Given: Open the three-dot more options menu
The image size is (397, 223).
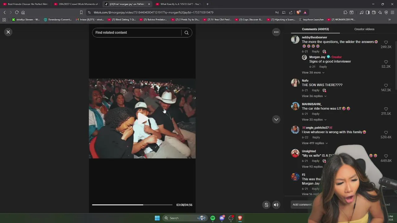Looking at the screenshot, I should tap(276, 32).
